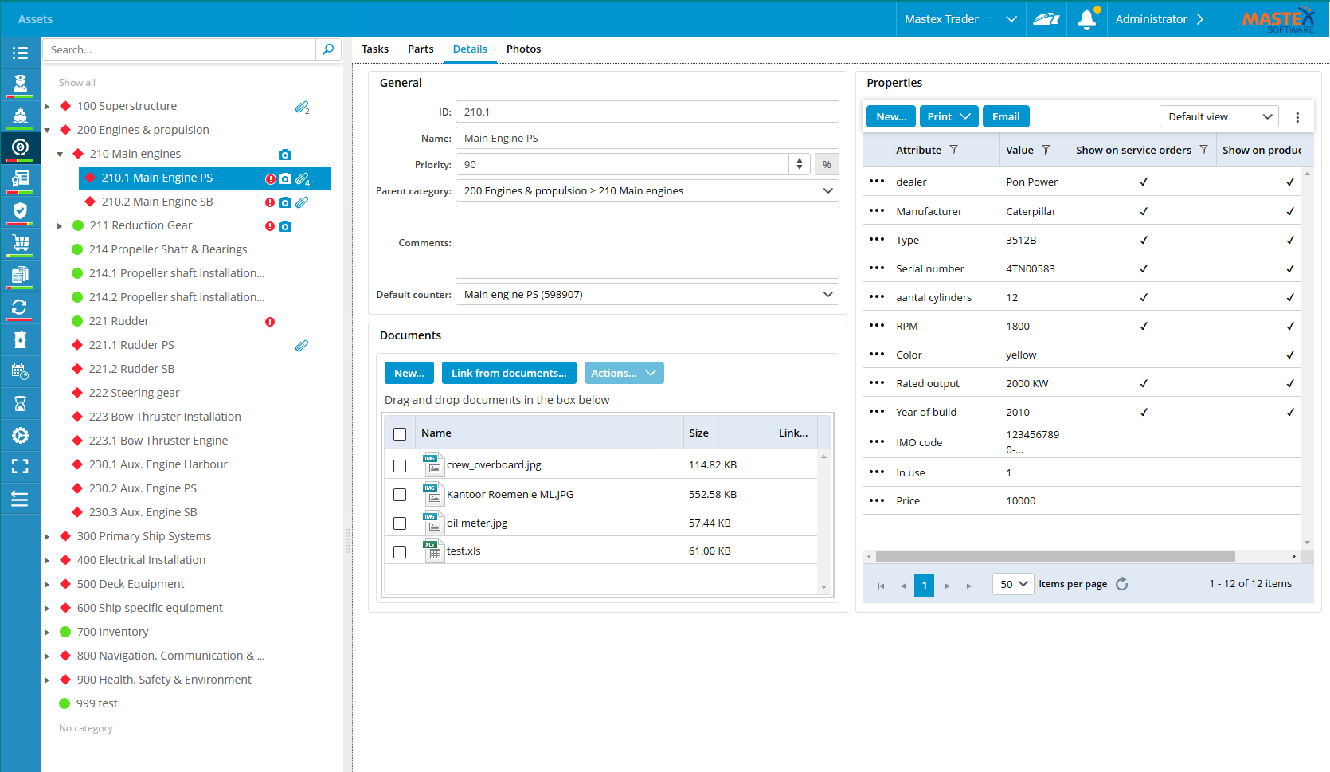The image size is (1330, 772).
Task: Open the Actions... dropdown in Documents
Action: (x=624, y=373)
